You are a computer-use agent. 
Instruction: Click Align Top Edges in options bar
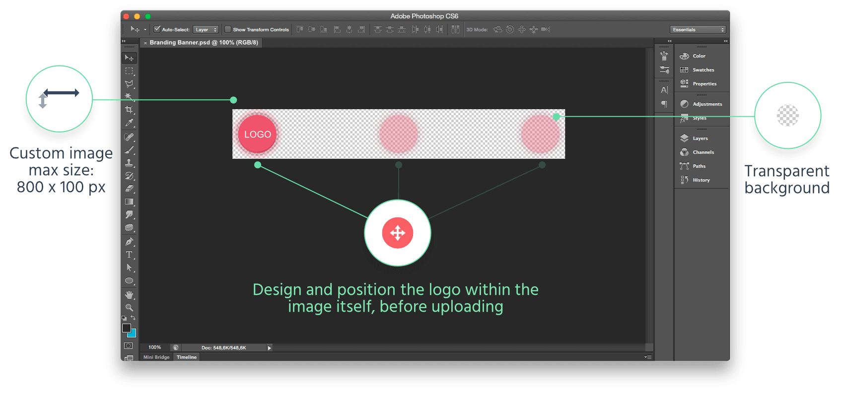300,29
